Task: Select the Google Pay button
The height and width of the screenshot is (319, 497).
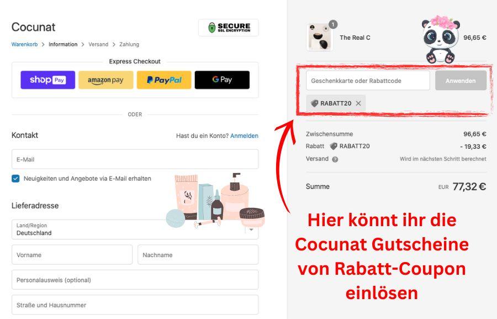Action: (222, 80)
